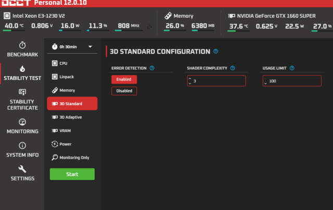Select the Stability Test flame icon
The image size is (333, 210).
22,69
